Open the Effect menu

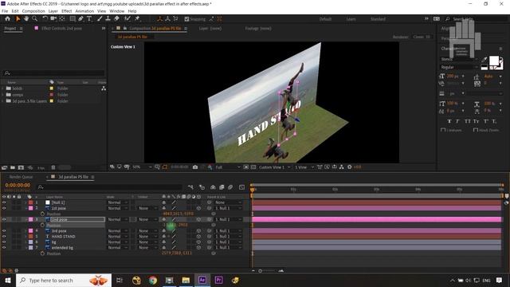(67, 11)
